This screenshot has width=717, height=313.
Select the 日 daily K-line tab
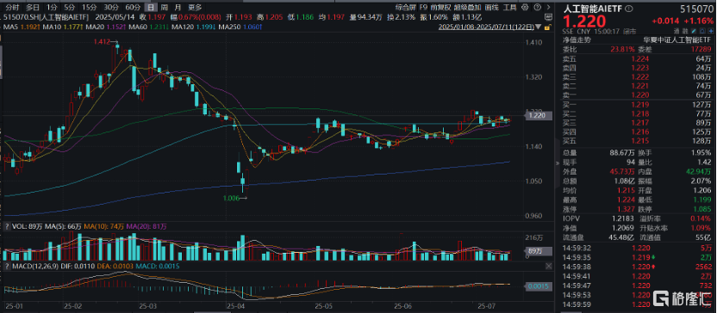tap(151, 7)
